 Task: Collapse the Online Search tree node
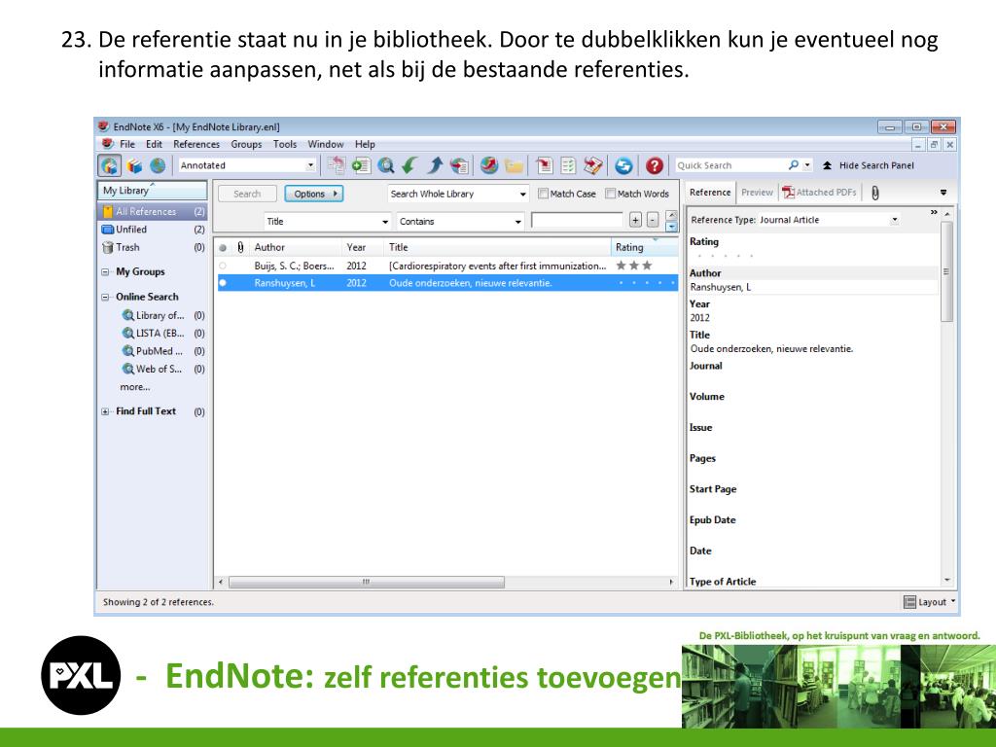click(105, 298)
